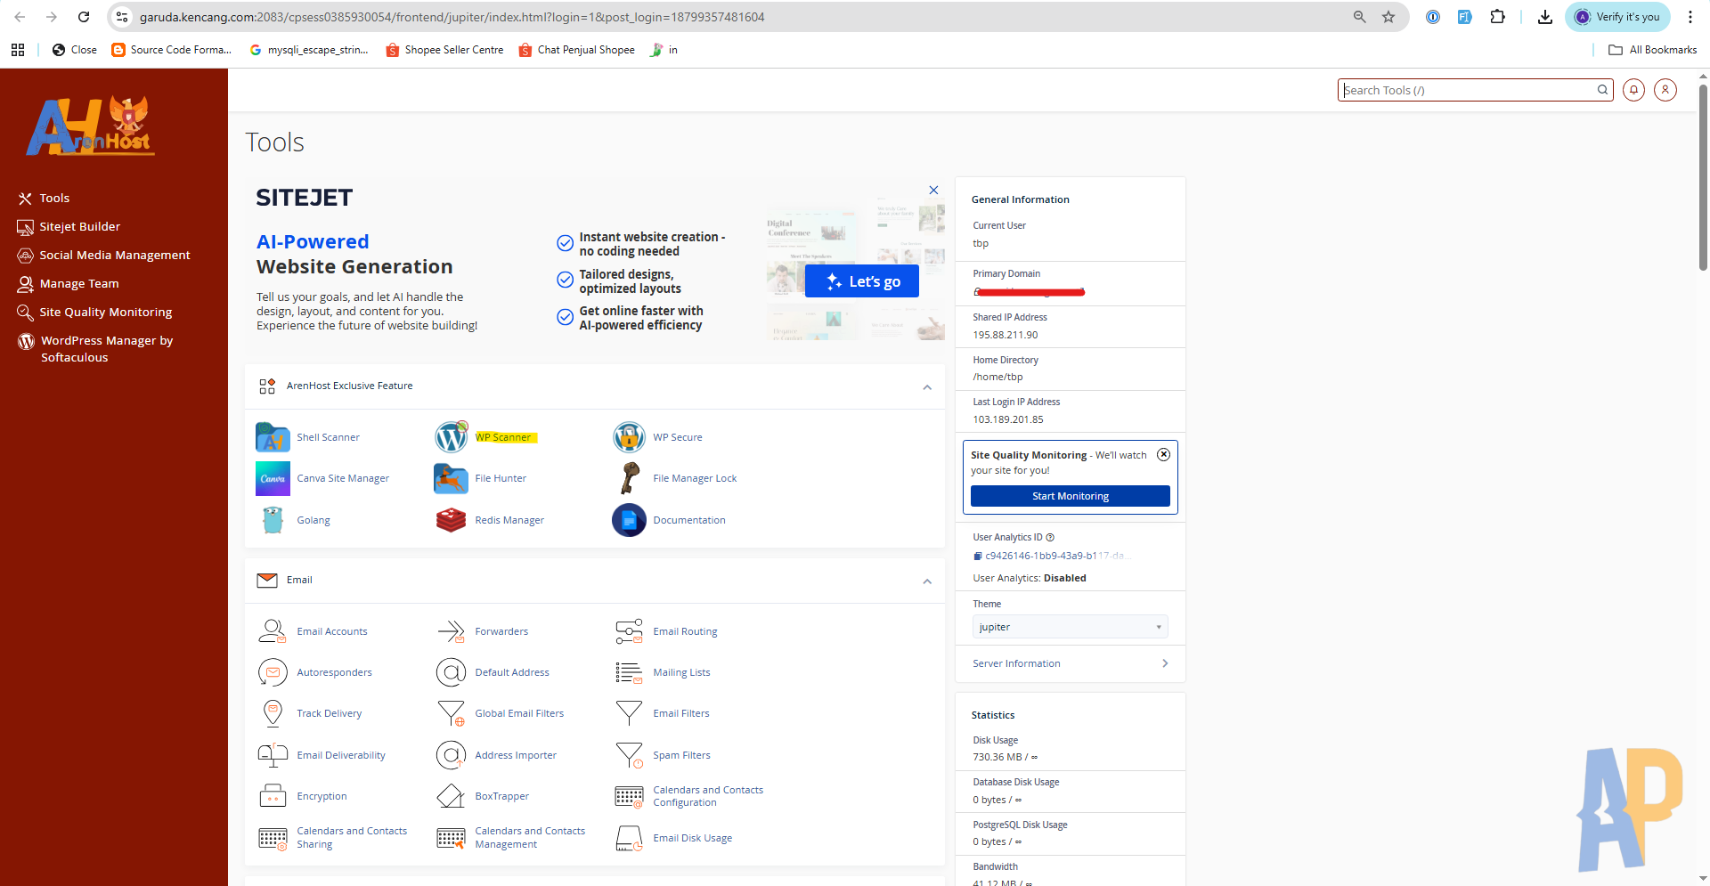Screen dimensions: 1710x886
Task: Close the Sitejet banner
Action: (933, 190)
